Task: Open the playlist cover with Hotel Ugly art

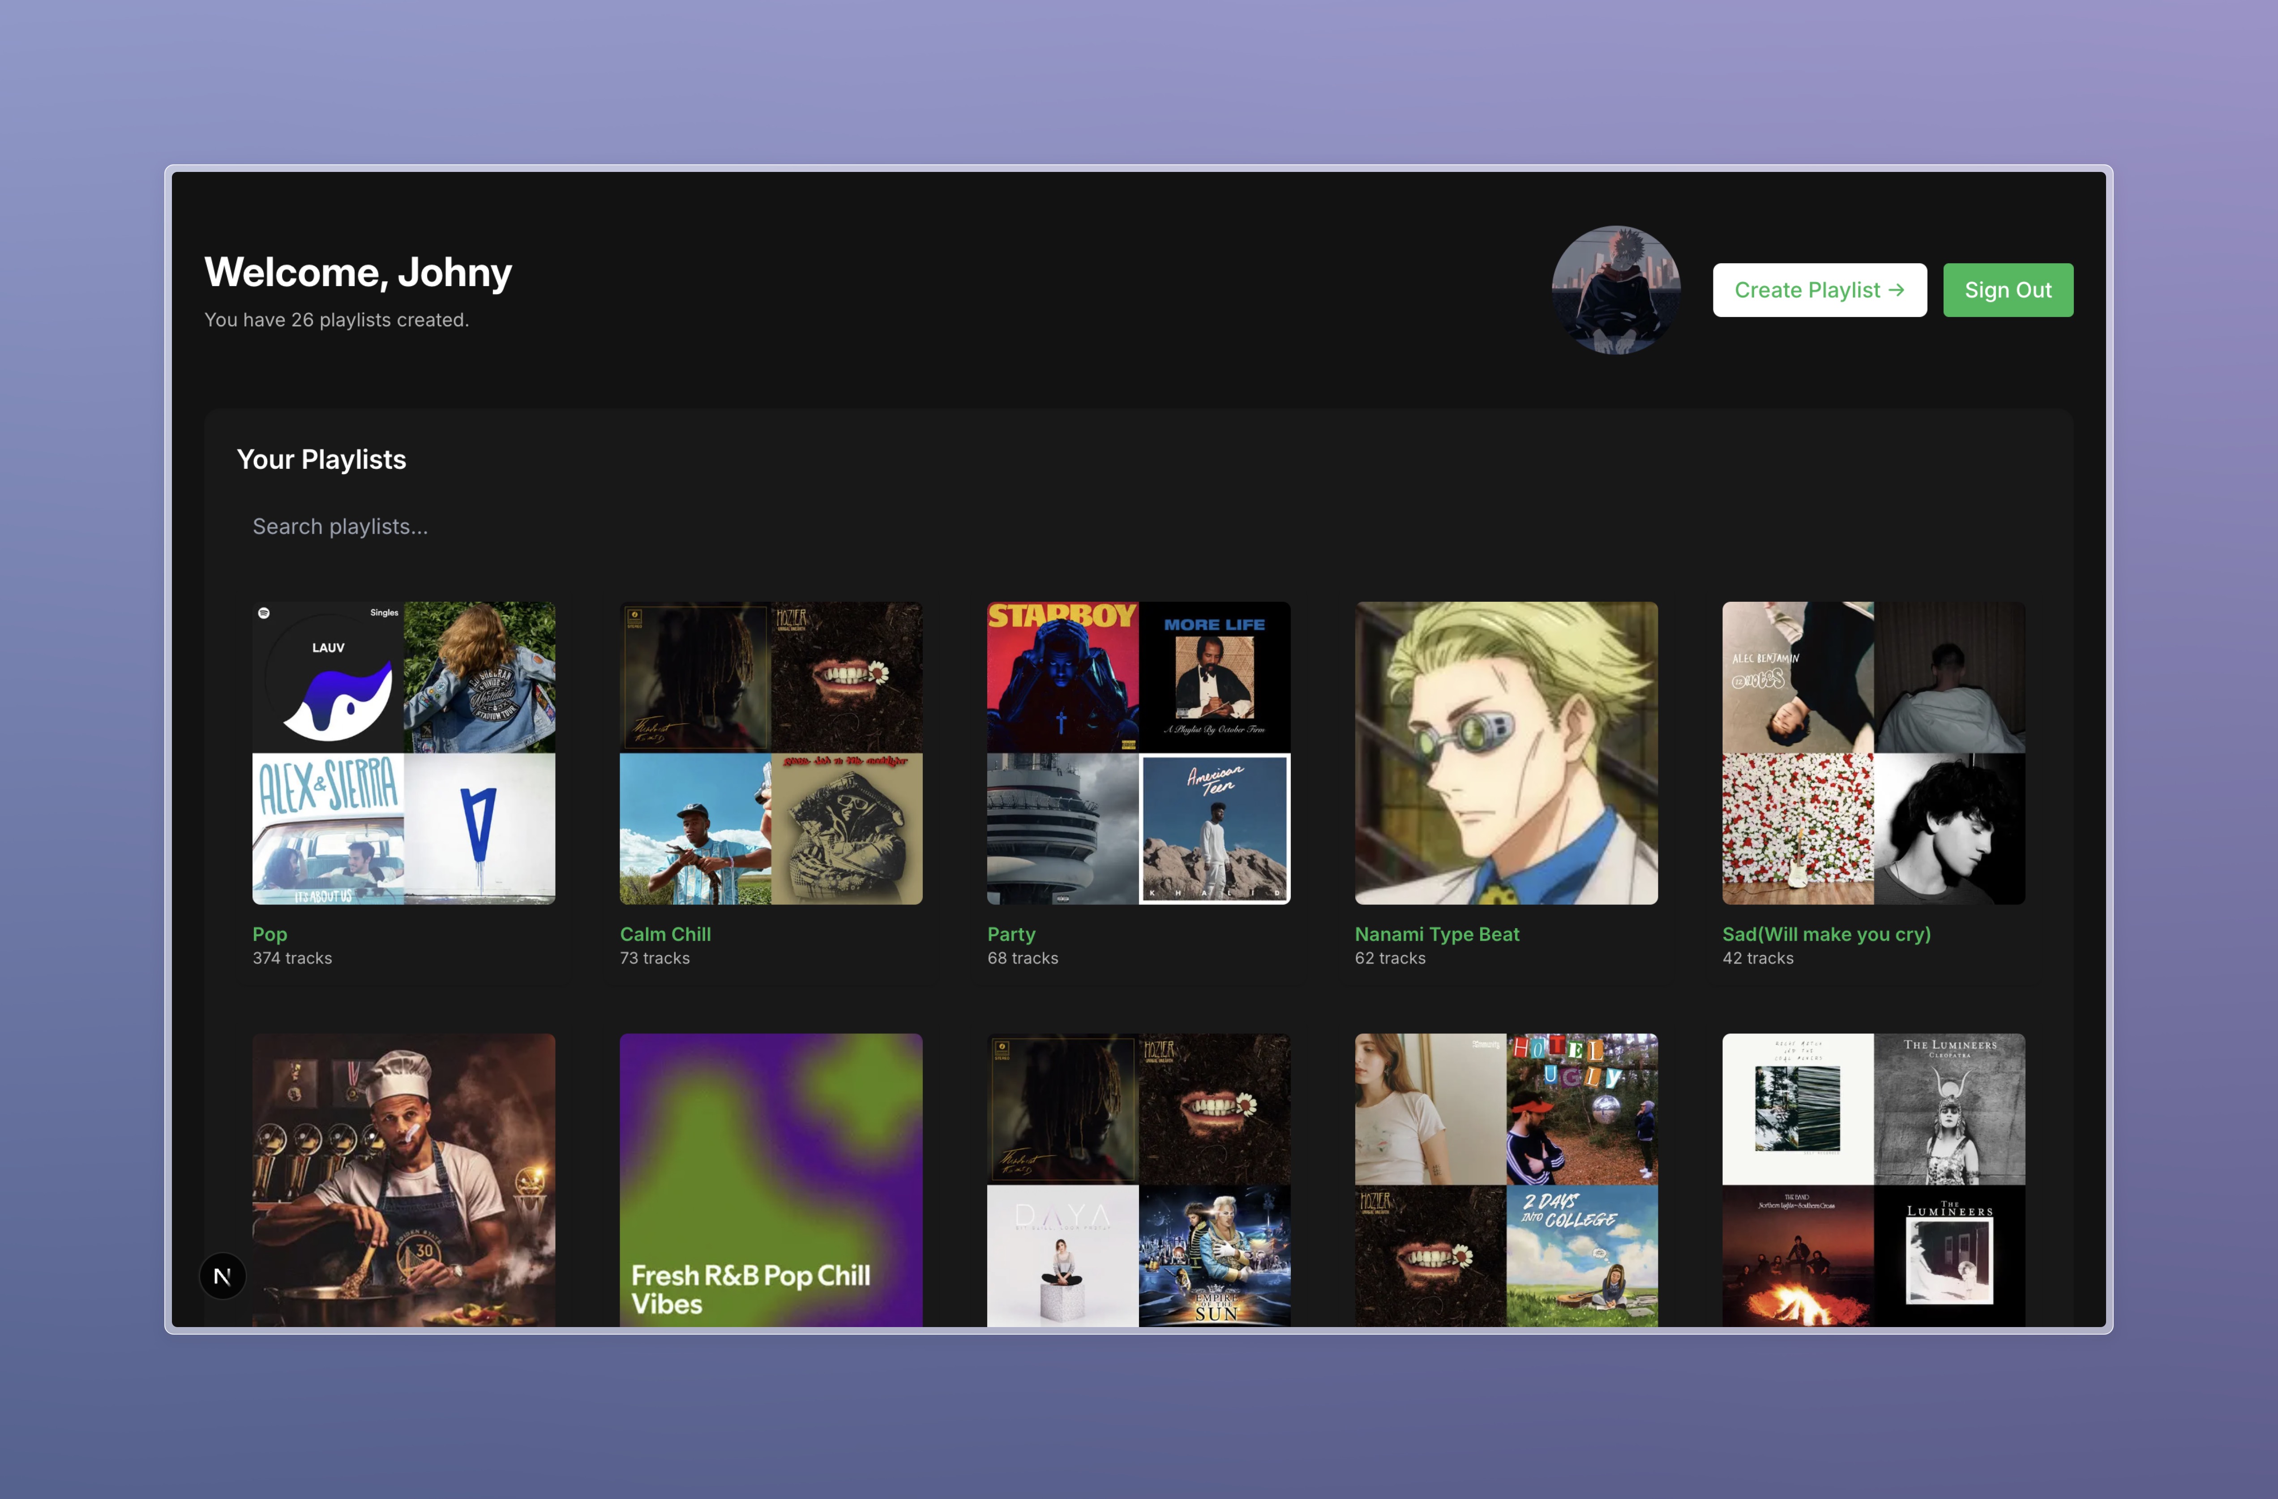Action: tap(1506, 1179)
